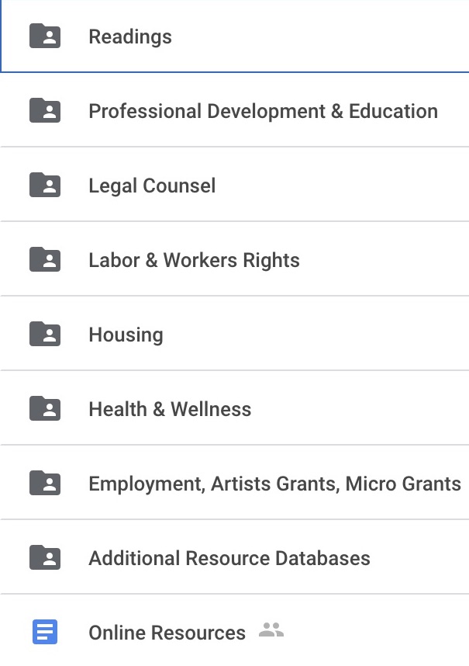
Task: Select the Legal Counsel folder name
Action: tap(152, 186)
